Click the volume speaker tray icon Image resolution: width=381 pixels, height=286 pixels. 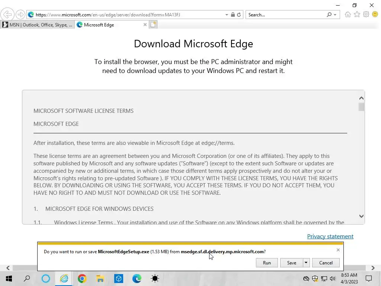[x=333, y=279]
